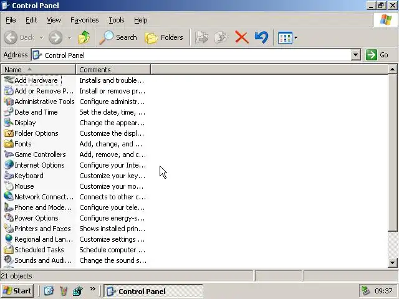Click the Fonts folder icon
This screenshot has height=299, width=399.
click(x=9, y=144)
